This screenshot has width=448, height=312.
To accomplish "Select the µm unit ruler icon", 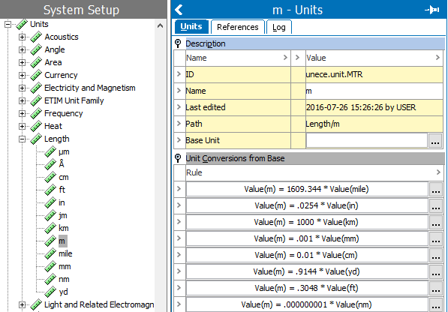I will point(50,151).
